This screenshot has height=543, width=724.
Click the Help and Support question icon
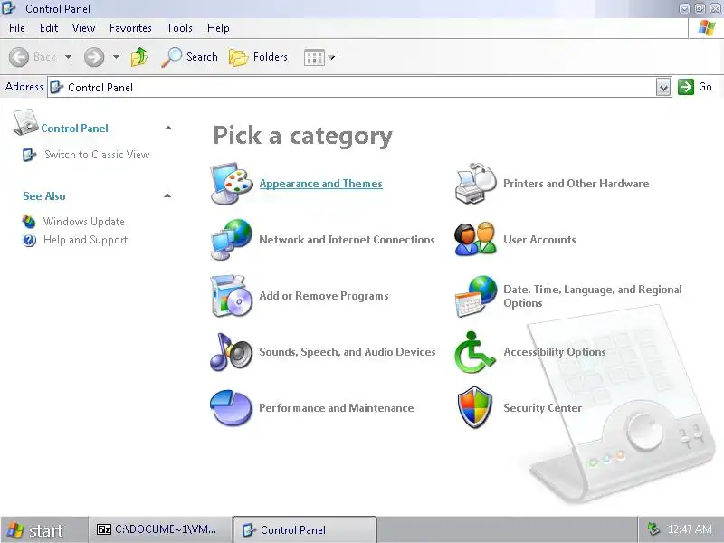click(29, 240)
